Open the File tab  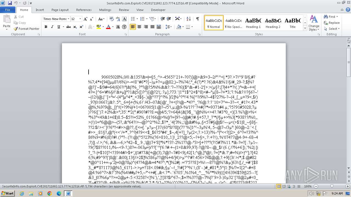pos(8,10)
